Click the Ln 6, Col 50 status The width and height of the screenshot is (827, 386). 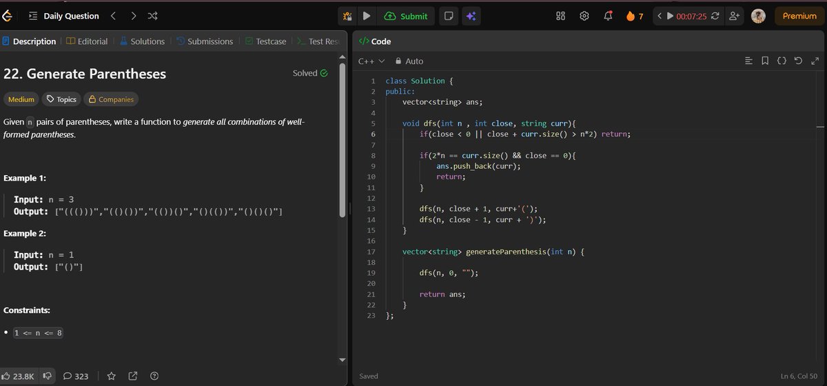[800, 376]
